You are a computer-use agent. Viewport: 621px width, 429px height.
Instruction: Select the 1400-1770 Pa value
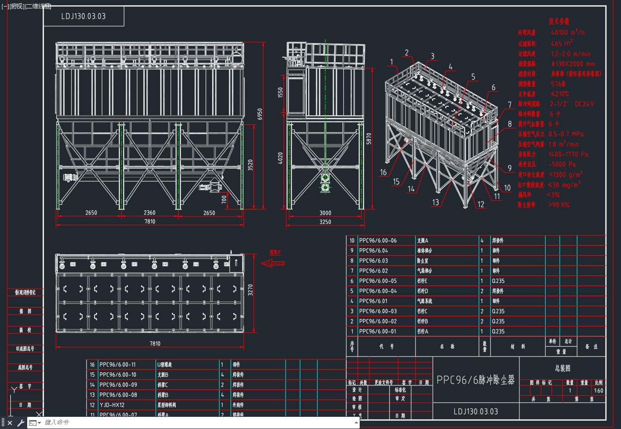pyautogui.click(x=568, y=154)
